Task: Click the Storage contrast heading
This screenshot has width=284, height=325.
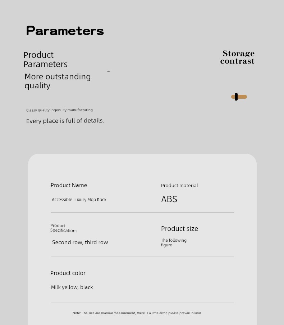Action: pos(238,57)
